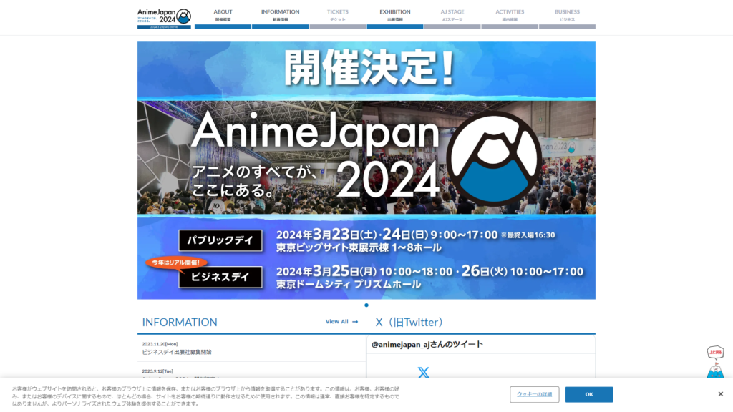Image resolution: width=733 pixels, height=412 pixels.
Task: Open the ABOUT menu
Action: 223,18
